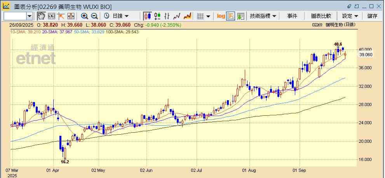Click the close value C: 39.060

point(120,25)
